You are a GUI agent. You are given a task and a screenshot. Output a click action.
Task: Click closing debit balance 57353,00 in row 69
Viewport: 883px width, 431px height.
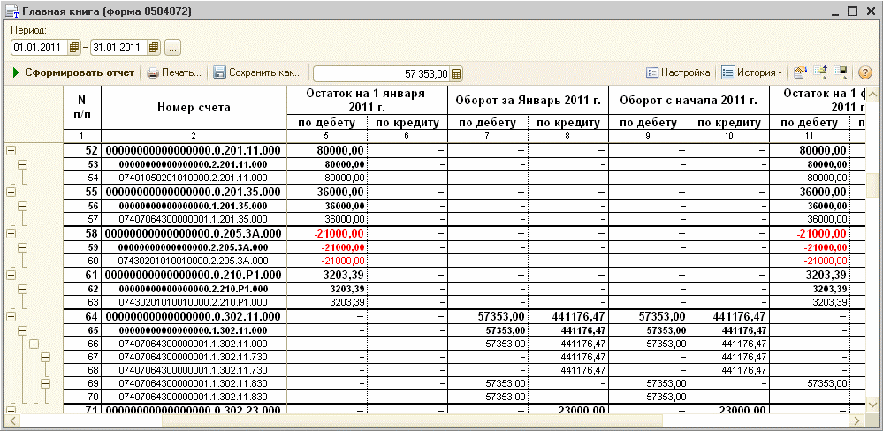[826, 383]
